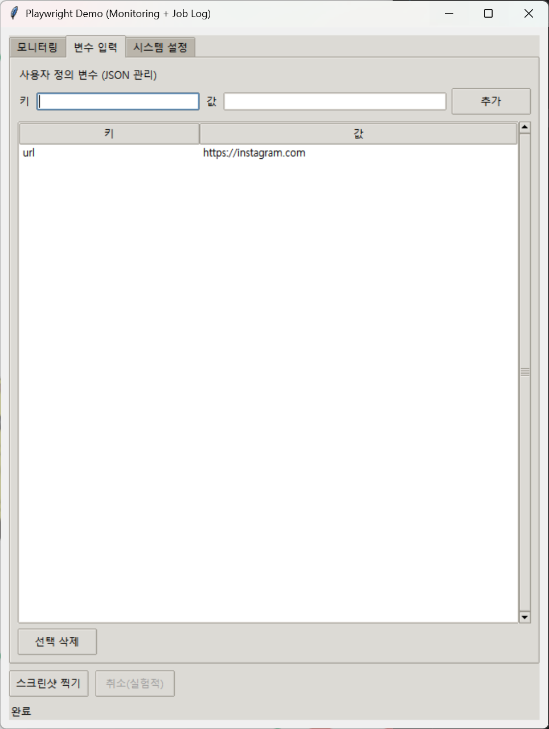This screenshot has height=729, width=549.
Task: Click the https://instagram.com value cell
Action: pos(254,153)
